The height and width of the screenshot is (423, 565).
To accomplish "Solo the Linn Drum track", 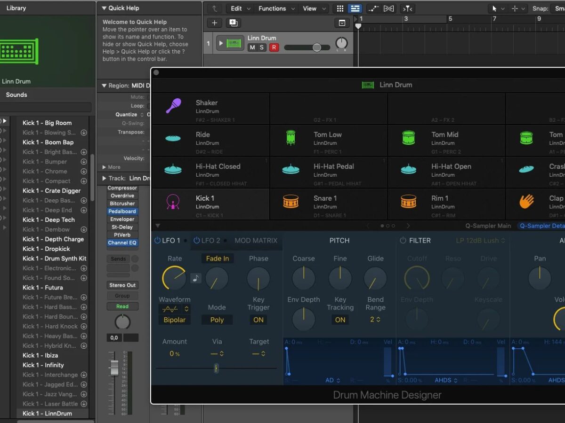I will [x=262, y=47].
